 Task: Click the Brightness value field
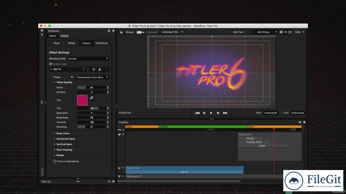92,117
